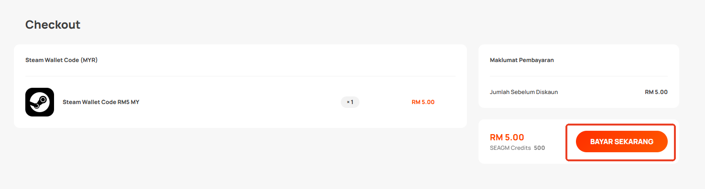Click the black RM 5.00 subtotal amount
Image resolution: width=705 pixels, height=189 pixels.
656,92
